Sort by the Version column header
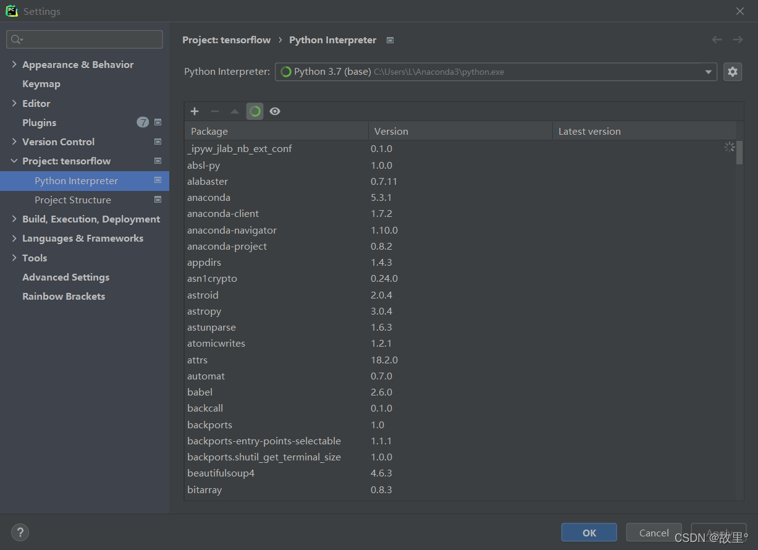 pyautogui.click(x=460, y=131)
